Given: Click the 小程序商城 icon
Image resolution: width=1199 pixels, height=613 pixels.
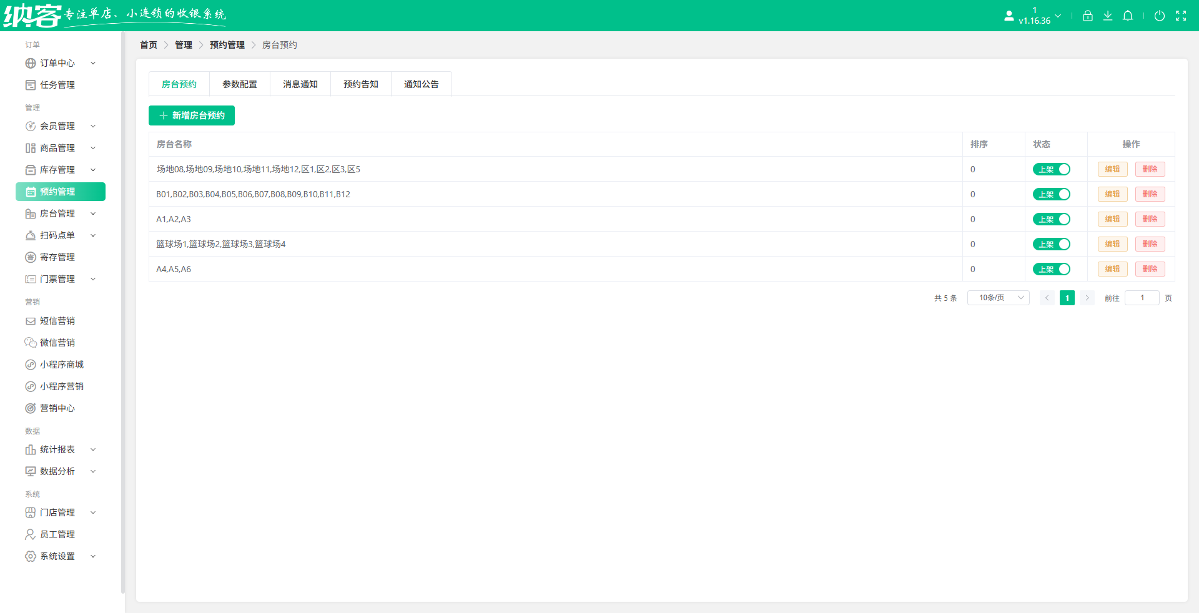Looking at the screenshot, I should (x=31, y=365).
